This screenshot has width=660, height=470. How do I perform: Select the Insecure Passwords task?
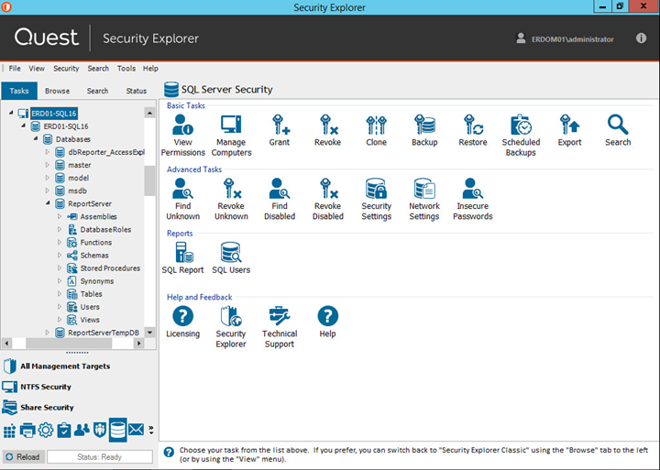click(472, 199)
